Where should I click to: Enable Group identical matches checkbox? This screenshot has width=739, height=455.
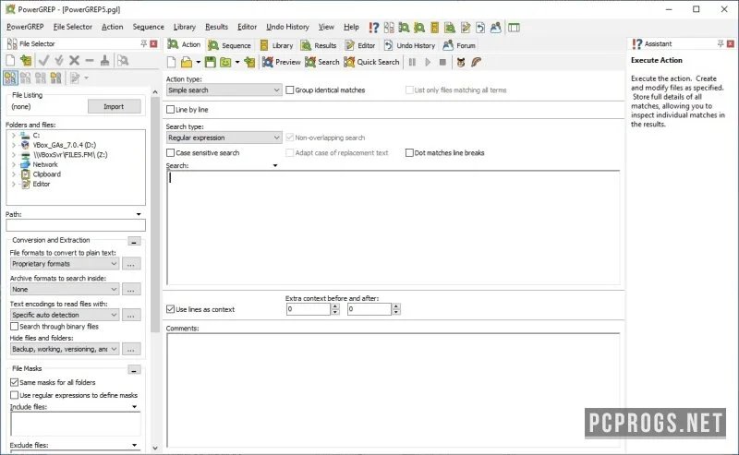tap(290, 90)
